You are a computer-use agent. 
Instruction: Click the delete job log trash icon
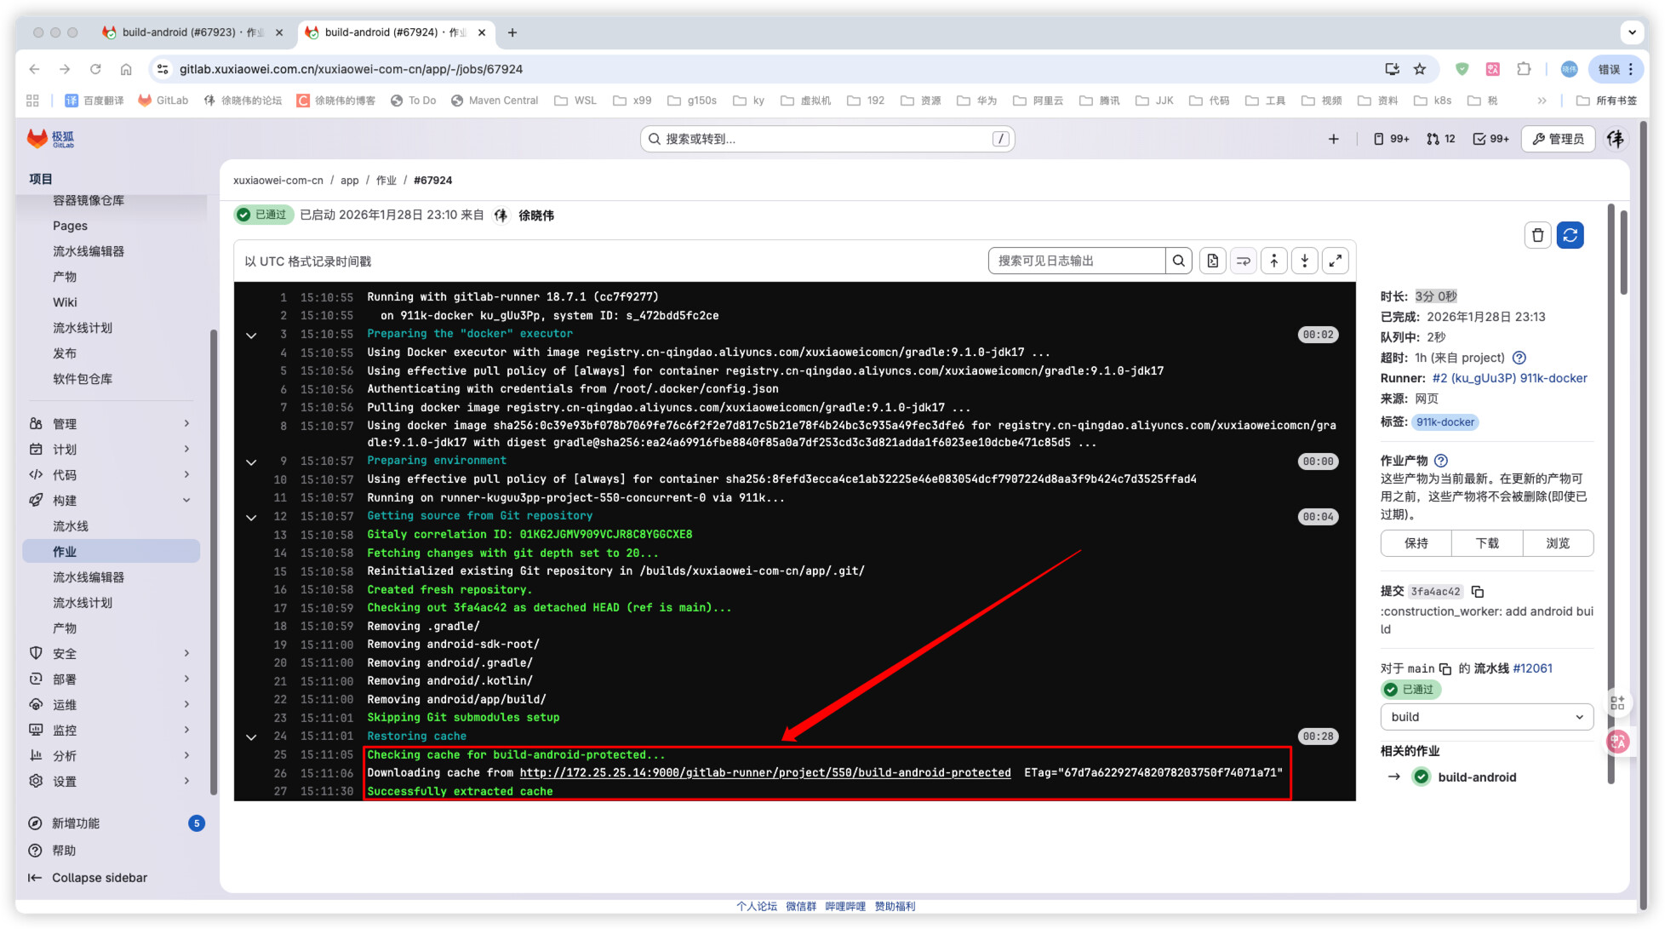point(1537,235)
